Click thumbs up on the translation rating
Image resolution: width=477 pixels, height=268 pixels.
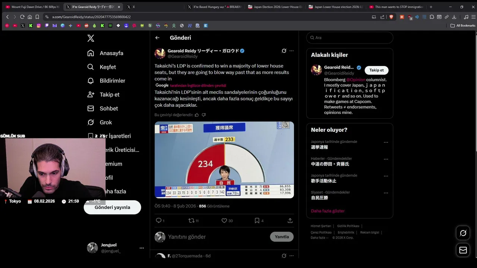(197, 115)
